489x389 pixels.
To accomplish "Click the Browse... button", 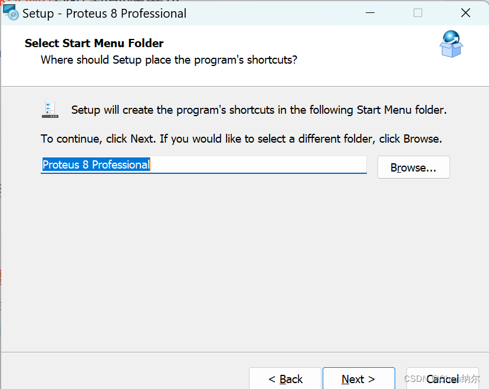I will 413,167.
